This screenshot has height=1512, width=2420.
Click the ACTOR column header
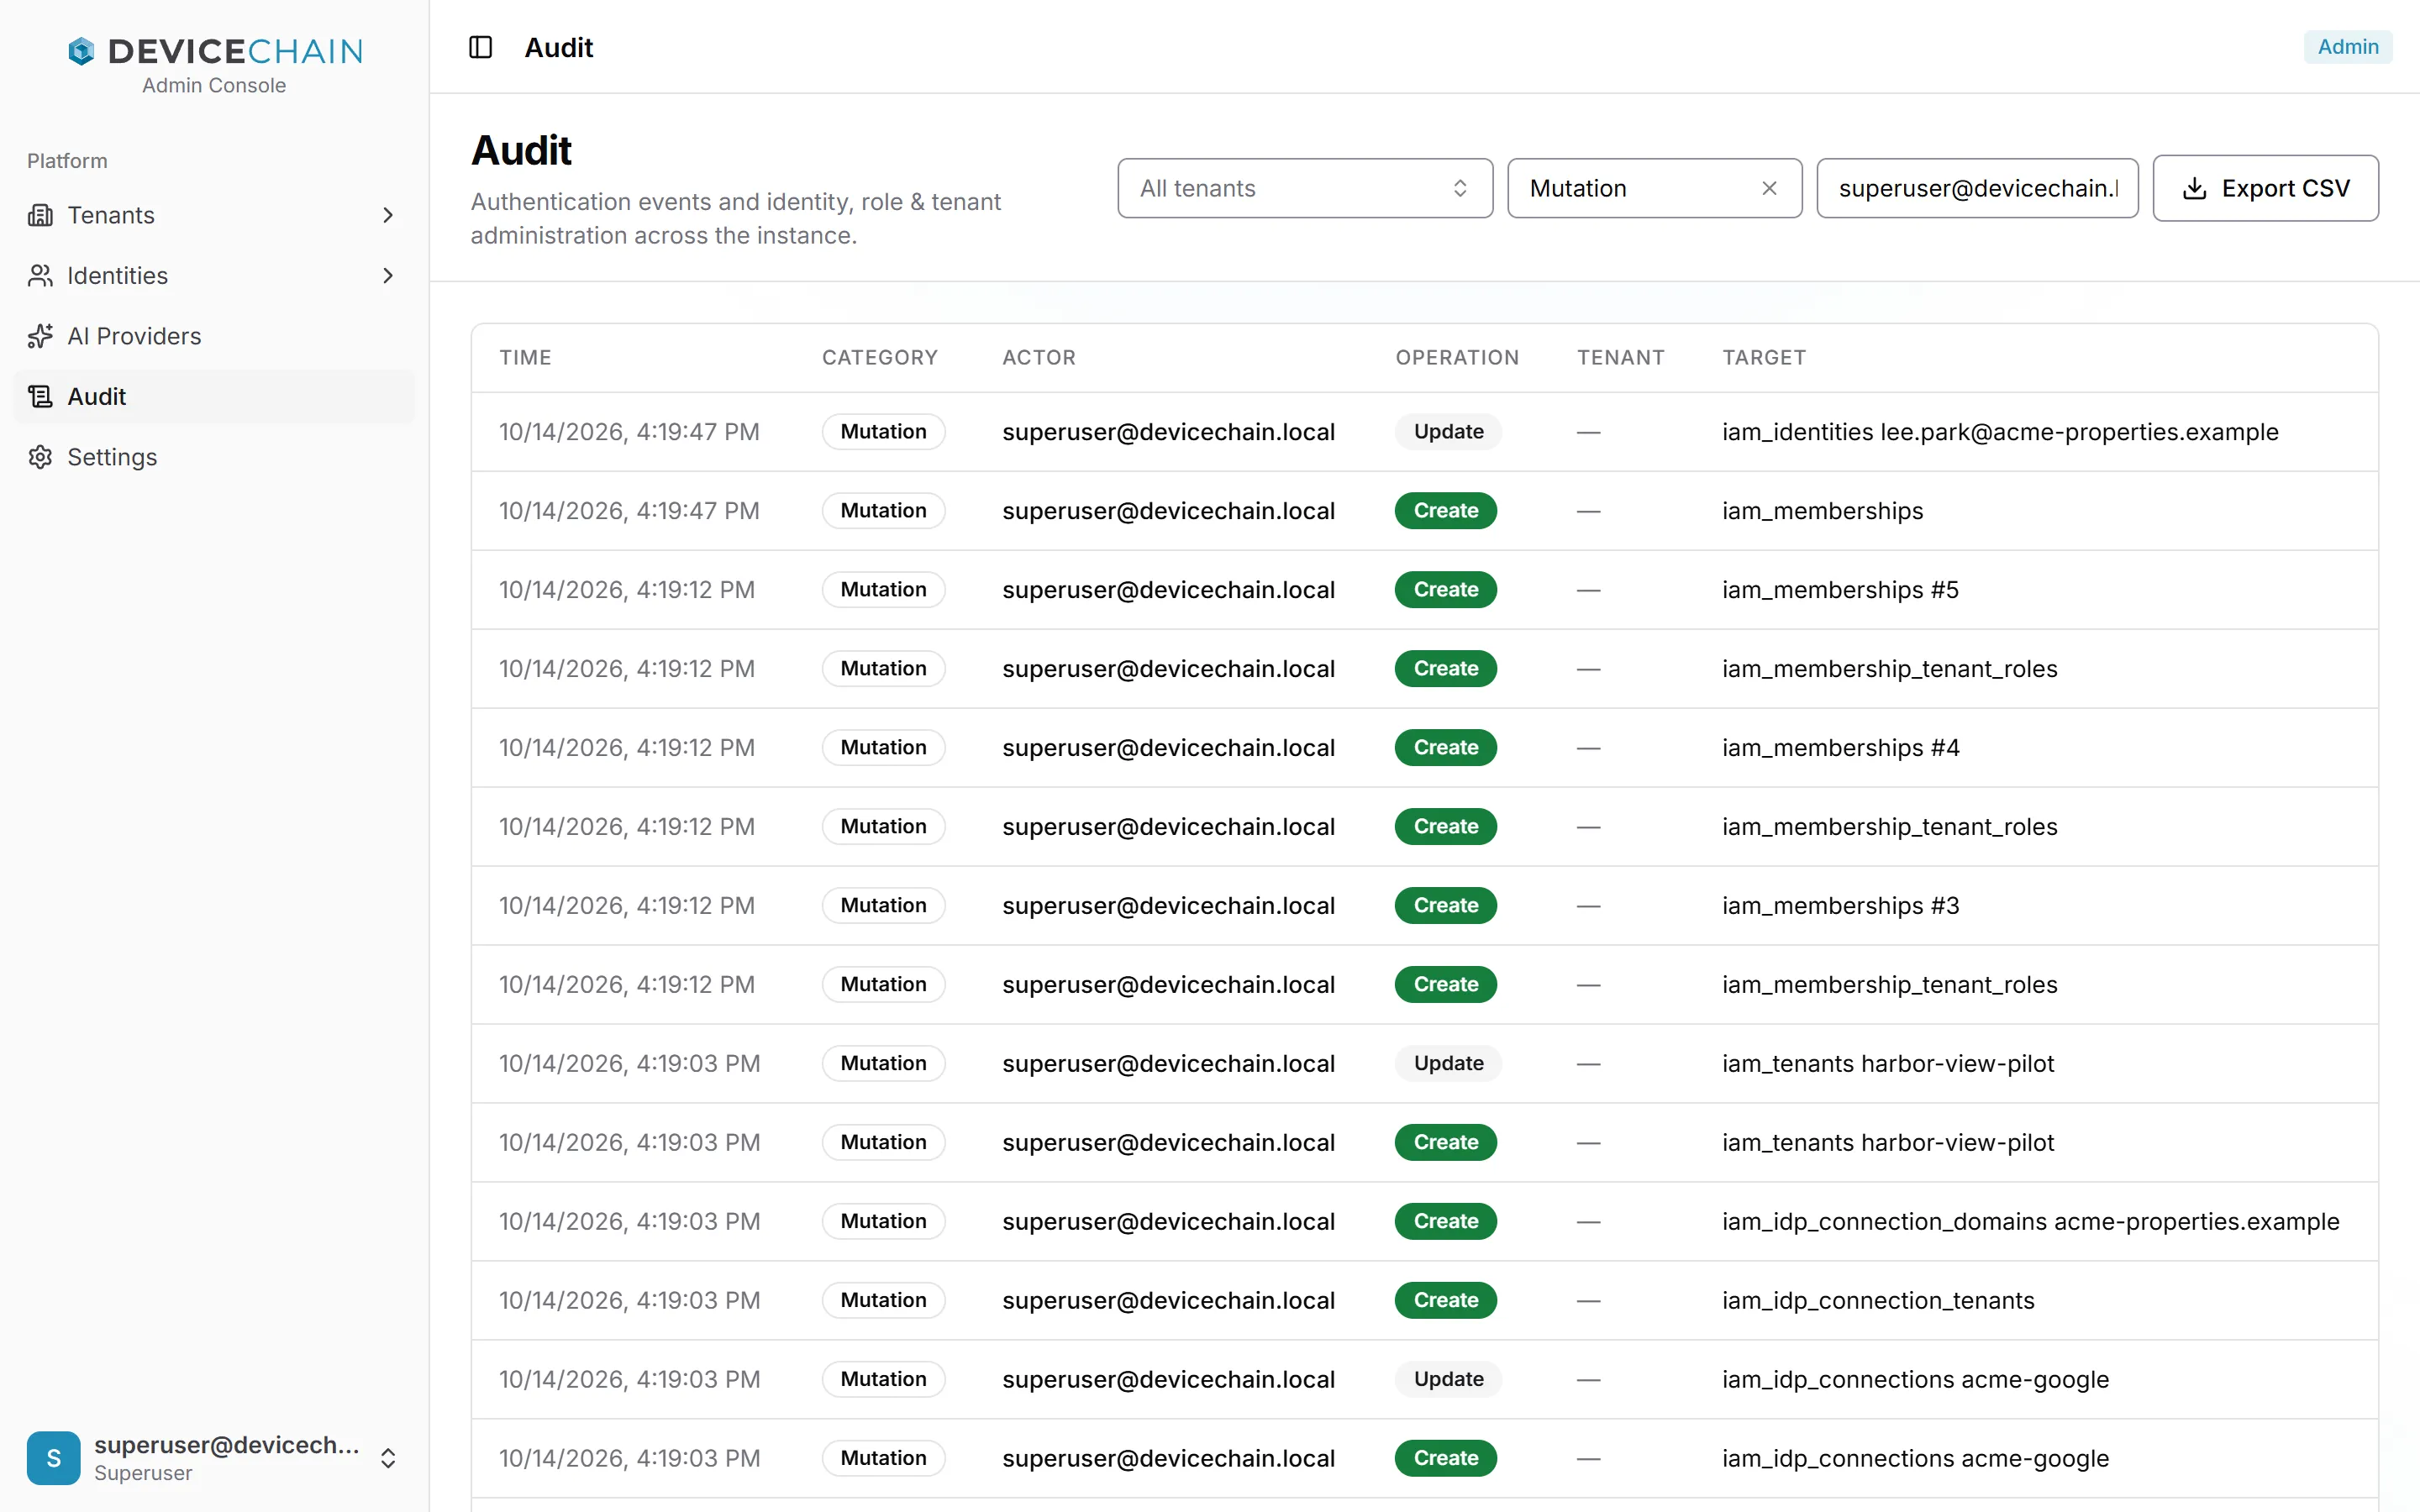[1039, 358]
